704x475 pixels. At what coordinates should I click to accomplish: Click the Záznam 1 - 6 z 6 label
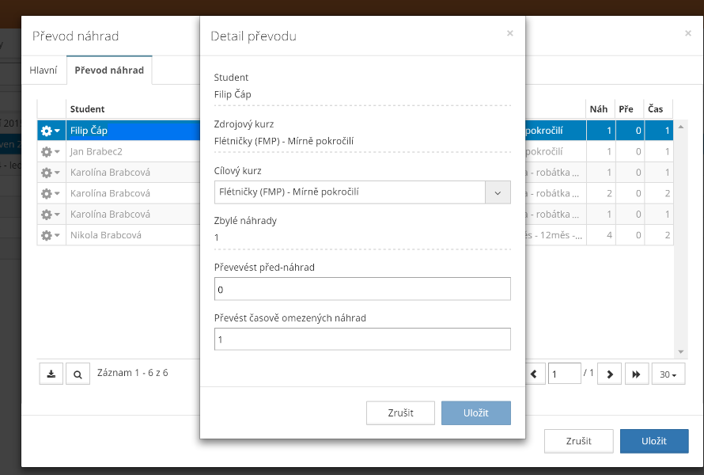[x=132, y=373]
